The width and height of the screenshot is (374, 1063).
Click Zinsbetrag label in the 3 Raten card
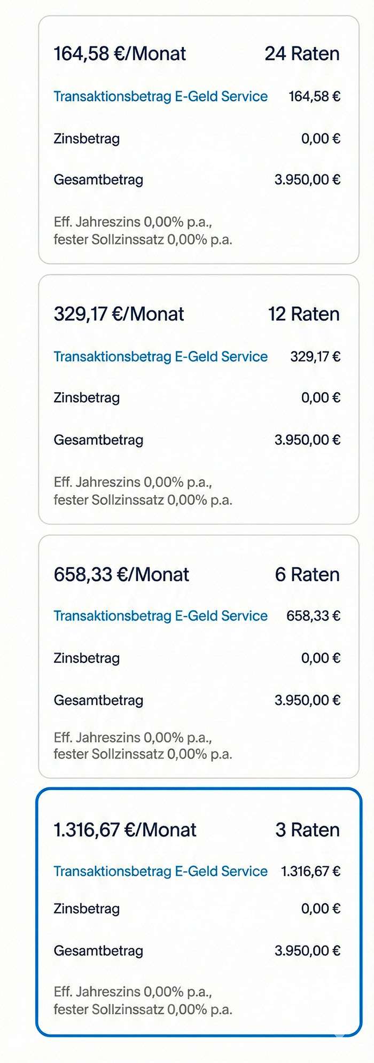[87, 909]
